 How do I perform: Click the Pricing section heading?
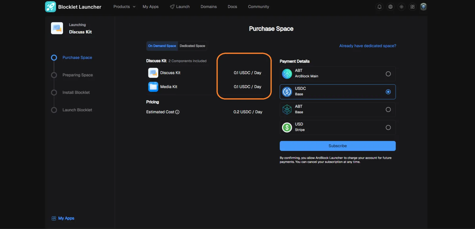(152, 102)
